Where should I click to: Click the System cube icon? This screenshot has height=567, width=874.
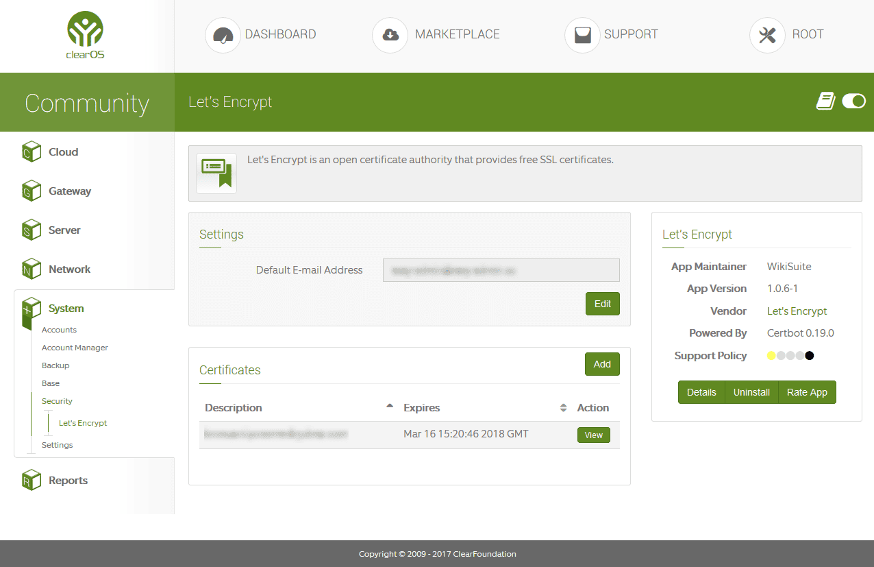tap(32, 310)
